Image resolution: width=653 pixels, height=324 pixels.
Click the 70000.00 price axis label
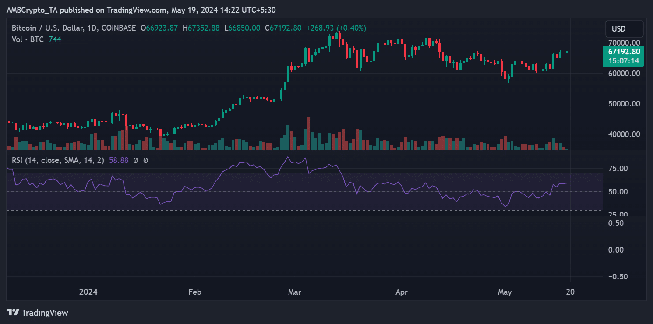pyautogui.click(x=623, y=43)
